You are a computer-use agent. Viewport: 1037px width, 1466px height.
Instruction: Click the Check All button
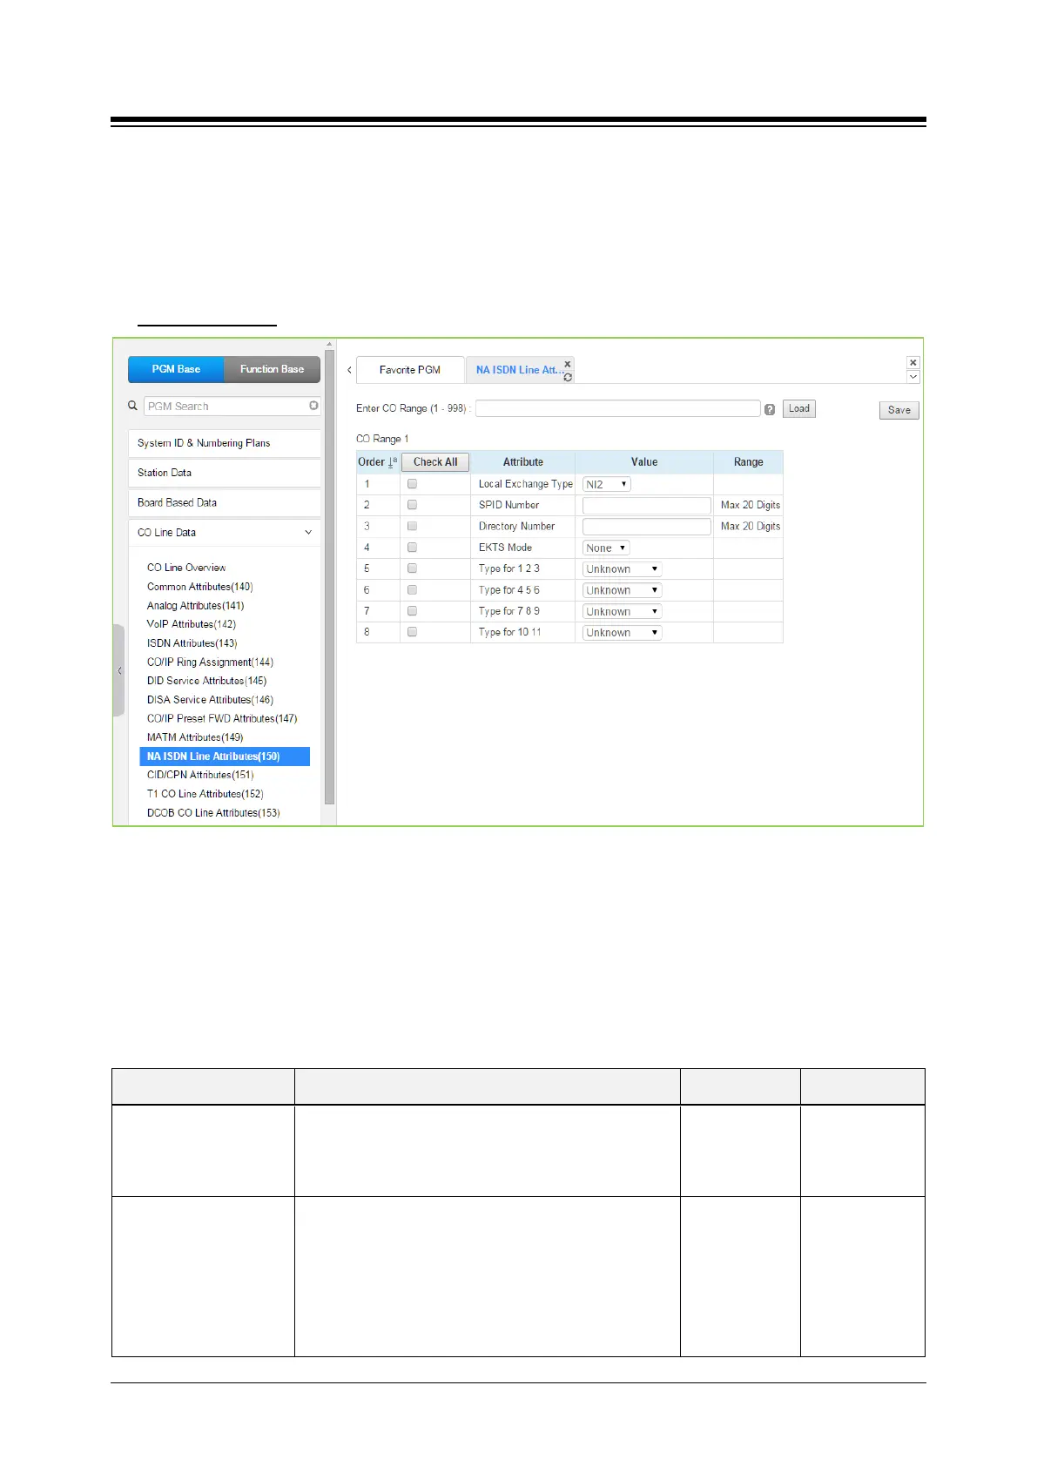pos(435,462)
